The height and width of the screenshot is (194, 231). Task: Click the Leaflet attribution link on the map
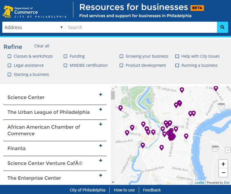(x=199, y=182)
